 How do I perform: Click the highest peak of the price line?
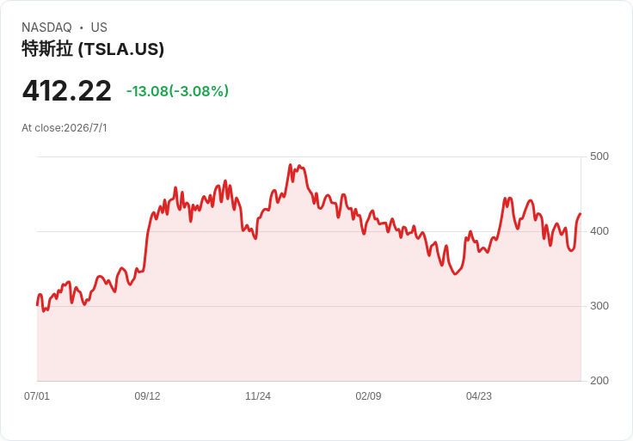[290, 165]
